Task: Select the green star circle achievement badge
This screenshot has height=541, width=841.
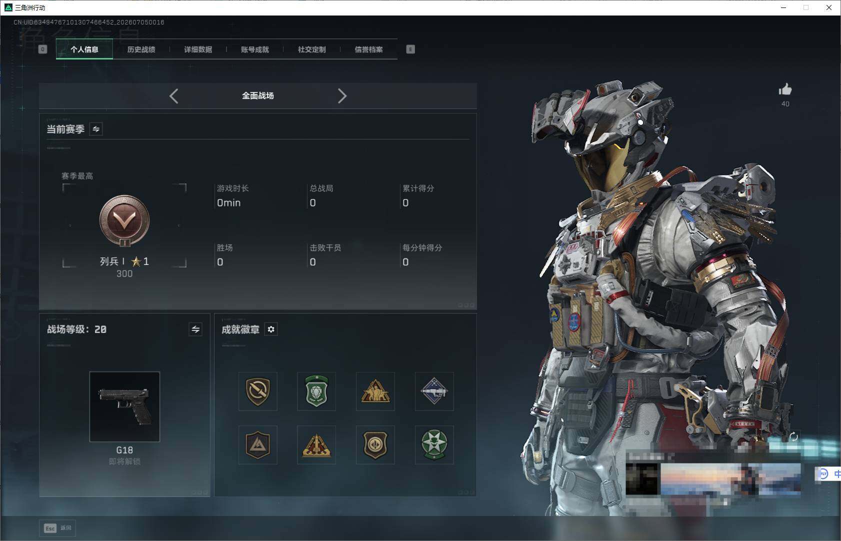Action: [434, 445]
